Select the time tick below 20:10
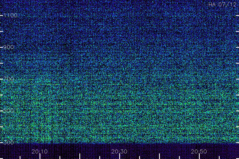Image resolution: width=239 pixels, height=159 pixels. 40,156
